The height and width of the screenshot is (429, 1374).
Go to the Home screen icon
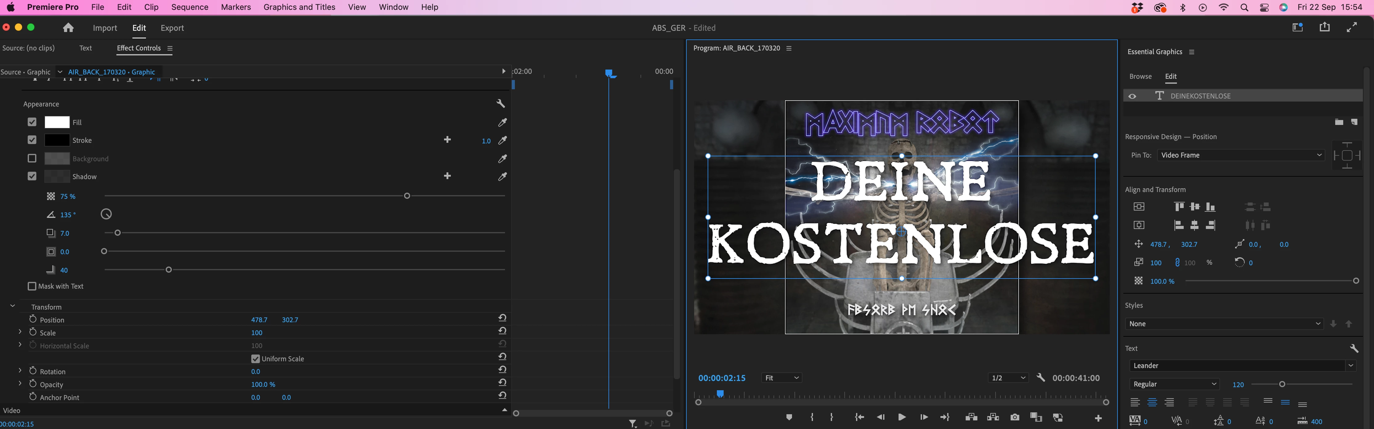coord(68,28)
